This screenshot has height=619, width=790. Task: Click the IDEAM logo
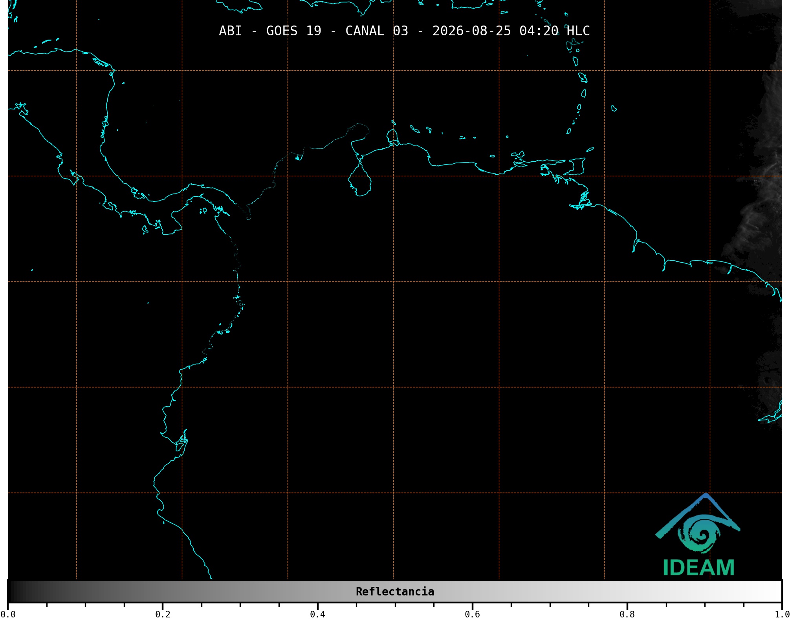[x=698, y=535]
